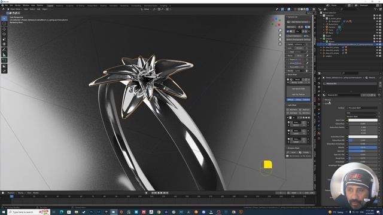Select the Select Box tool
The width and height of the screenshot is (383, 215).
click(4, 19)
